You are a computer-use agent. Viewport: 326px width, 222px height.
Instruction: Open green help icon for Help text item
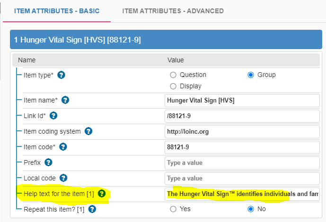coord(102,193)
